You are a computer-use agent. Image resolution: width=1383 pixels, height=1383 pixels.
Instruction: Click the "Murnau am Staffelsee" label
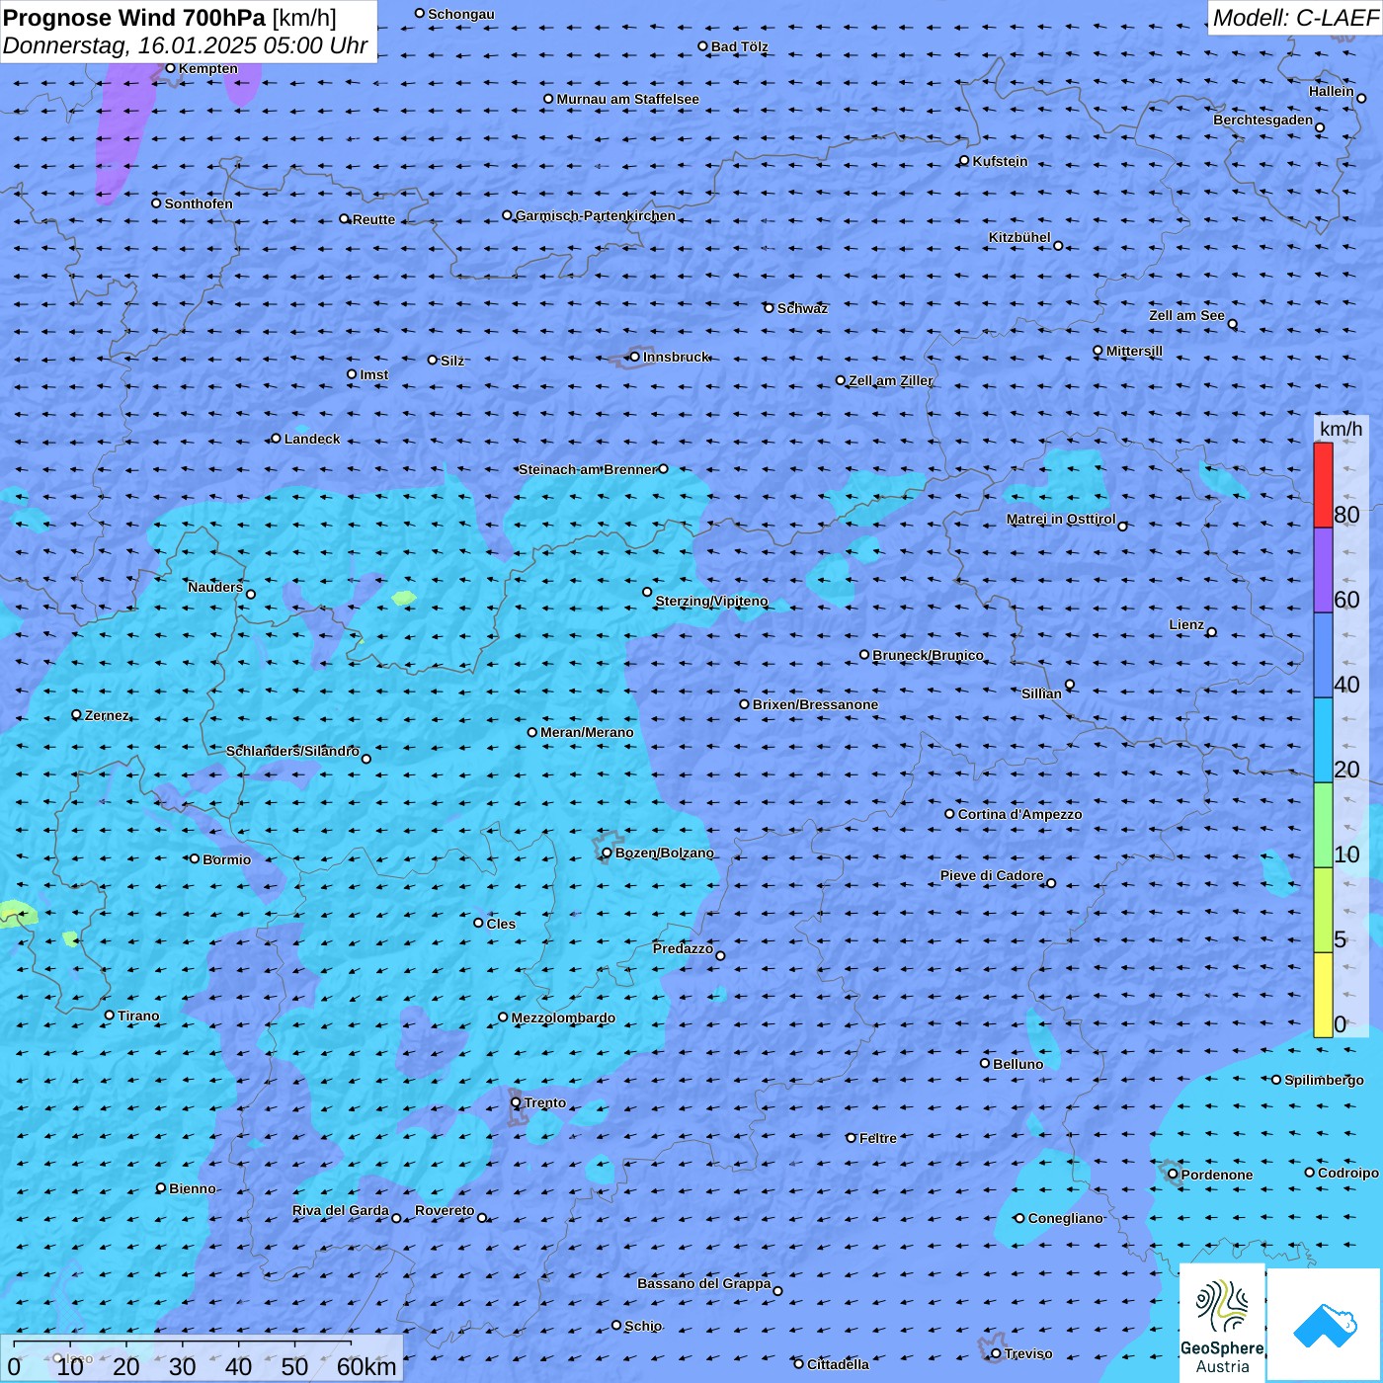tap(628, 99)
